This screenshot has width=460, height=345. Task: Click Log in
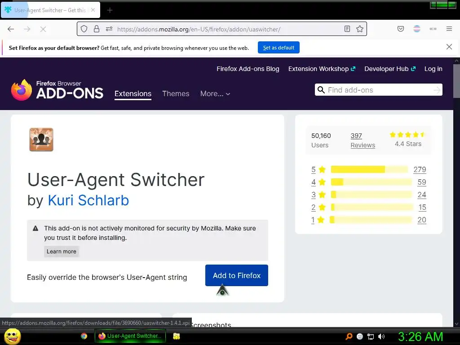coord(433,69)
